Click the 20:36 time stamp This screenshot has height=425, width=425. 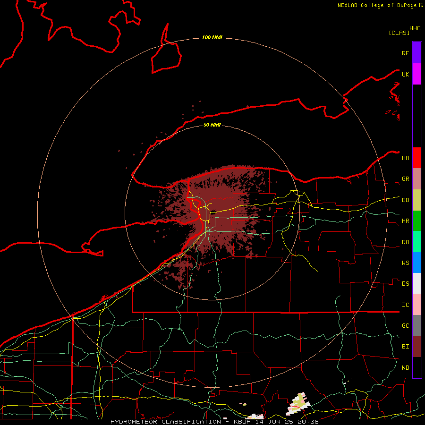[x=308, y=422]
